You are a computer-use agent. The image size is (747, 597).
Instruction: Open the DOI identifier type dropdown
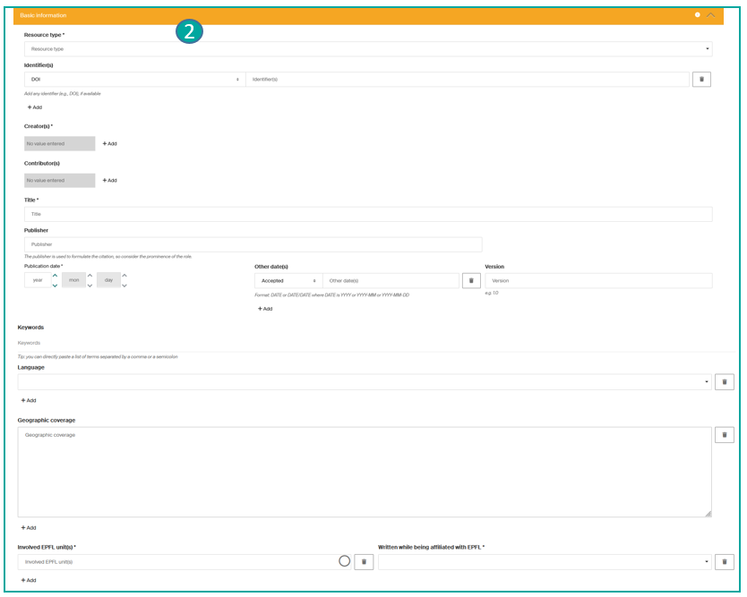pyautogui.click(x=134, y=80)
